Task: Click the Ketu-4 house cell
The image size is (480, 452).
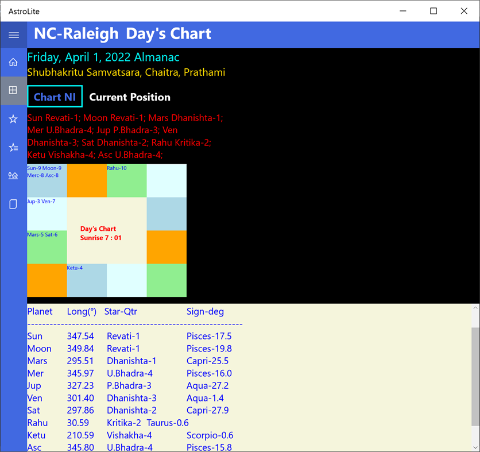Action: point(87,280)
